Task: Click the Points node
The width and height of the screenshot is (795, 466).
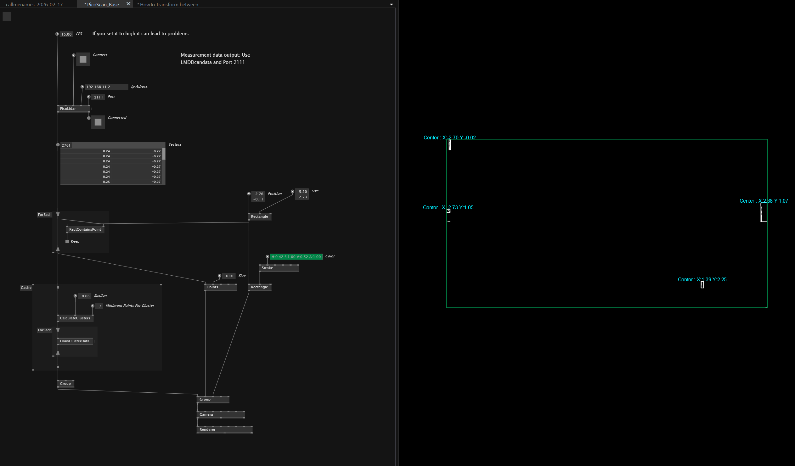Action: (x=212, y=287)
